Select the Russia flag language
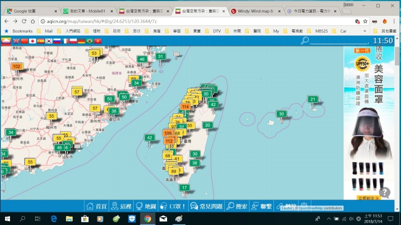 [x=57, y=41]
